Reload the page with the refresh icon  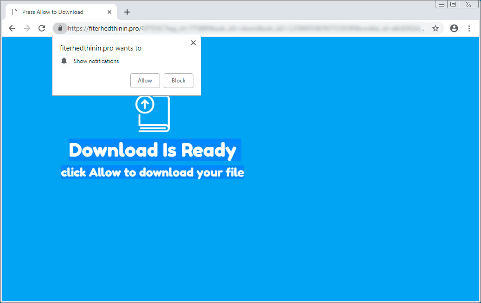tap(42, 28)
